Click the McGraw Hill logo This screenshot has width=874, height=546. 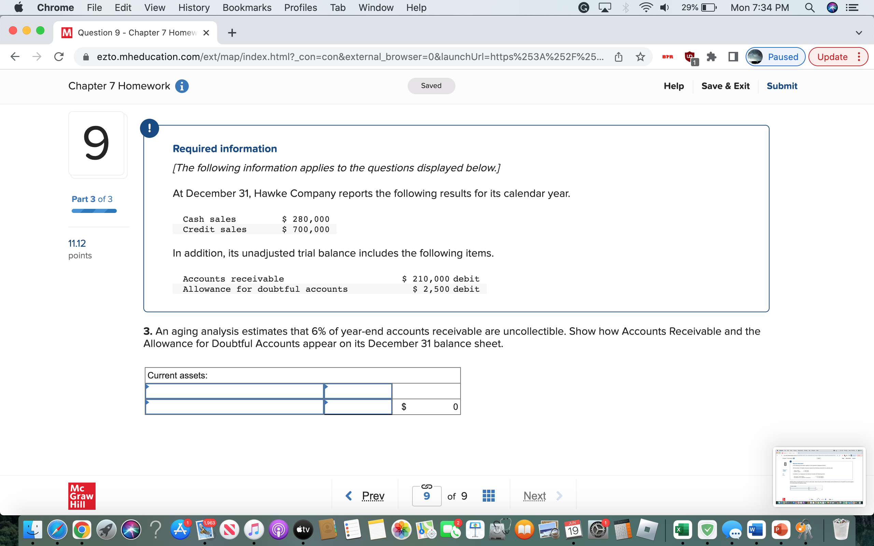82,495
